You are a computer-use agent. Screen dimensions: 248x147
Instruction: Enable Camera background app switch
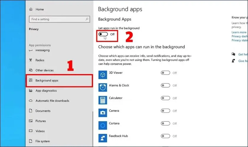(x=165, y=111)
